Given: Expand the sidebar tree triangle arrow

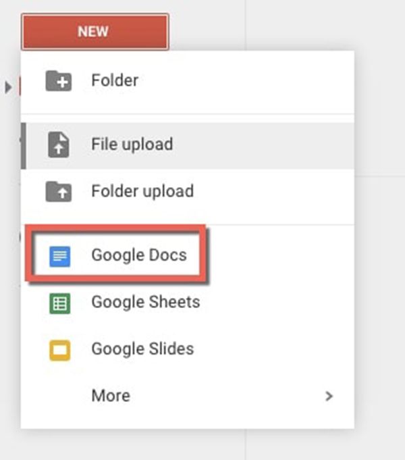Looking at the screenshot, I should (9, 87).
